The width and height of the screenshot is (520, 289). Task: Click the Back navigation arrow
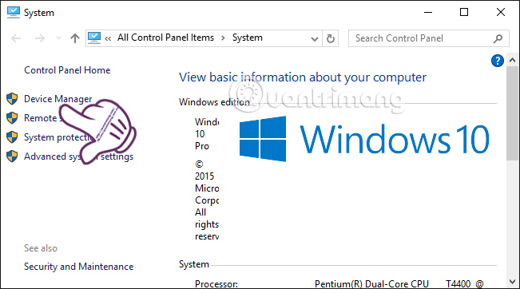[16, 38]
